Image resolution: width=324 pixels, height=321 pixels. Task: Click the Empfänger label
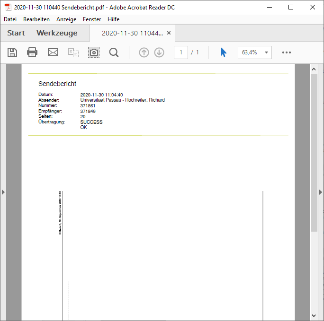50,111
